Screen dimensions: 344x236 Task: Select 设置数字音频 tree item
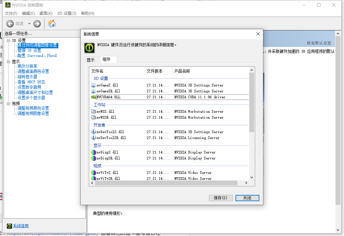[x=29, y=87]
